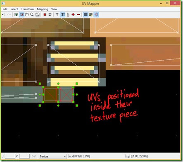Select the magnifier zoom tool
This screenshot has height=162, width=183.
[x=32, y=14]
